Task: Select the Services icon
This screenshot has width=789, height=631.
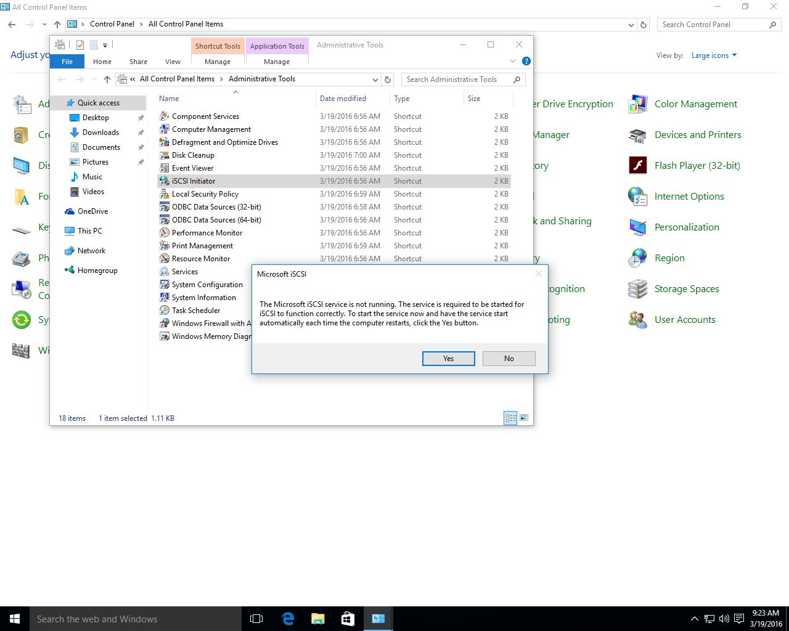Action: point(164,271)
